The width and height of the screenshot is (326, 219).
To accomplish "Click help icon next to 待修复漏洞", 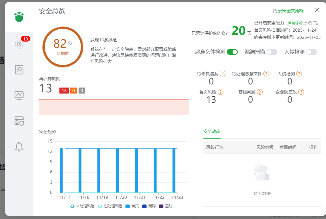I will pyautogui.click(x=223, y=74).
